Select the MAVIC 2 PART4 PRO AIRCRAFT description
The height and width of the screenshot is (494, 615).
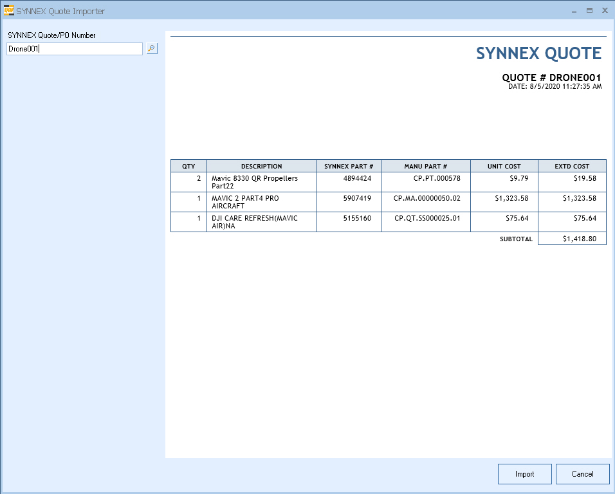click(x=245, y=202)
